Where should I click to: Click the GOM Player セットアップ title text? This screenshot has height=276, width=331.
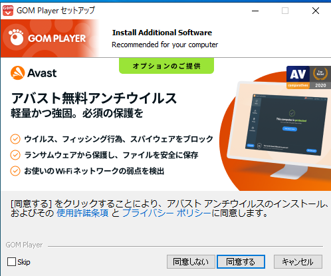coord(56,11)
